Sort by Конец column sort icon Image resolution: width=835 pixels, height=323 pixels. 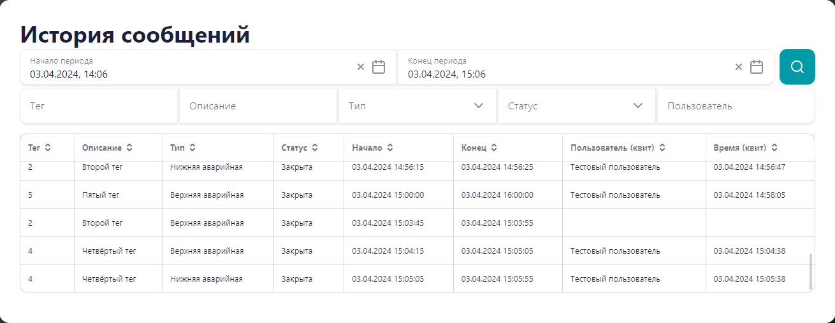click(x=494, y=148)
